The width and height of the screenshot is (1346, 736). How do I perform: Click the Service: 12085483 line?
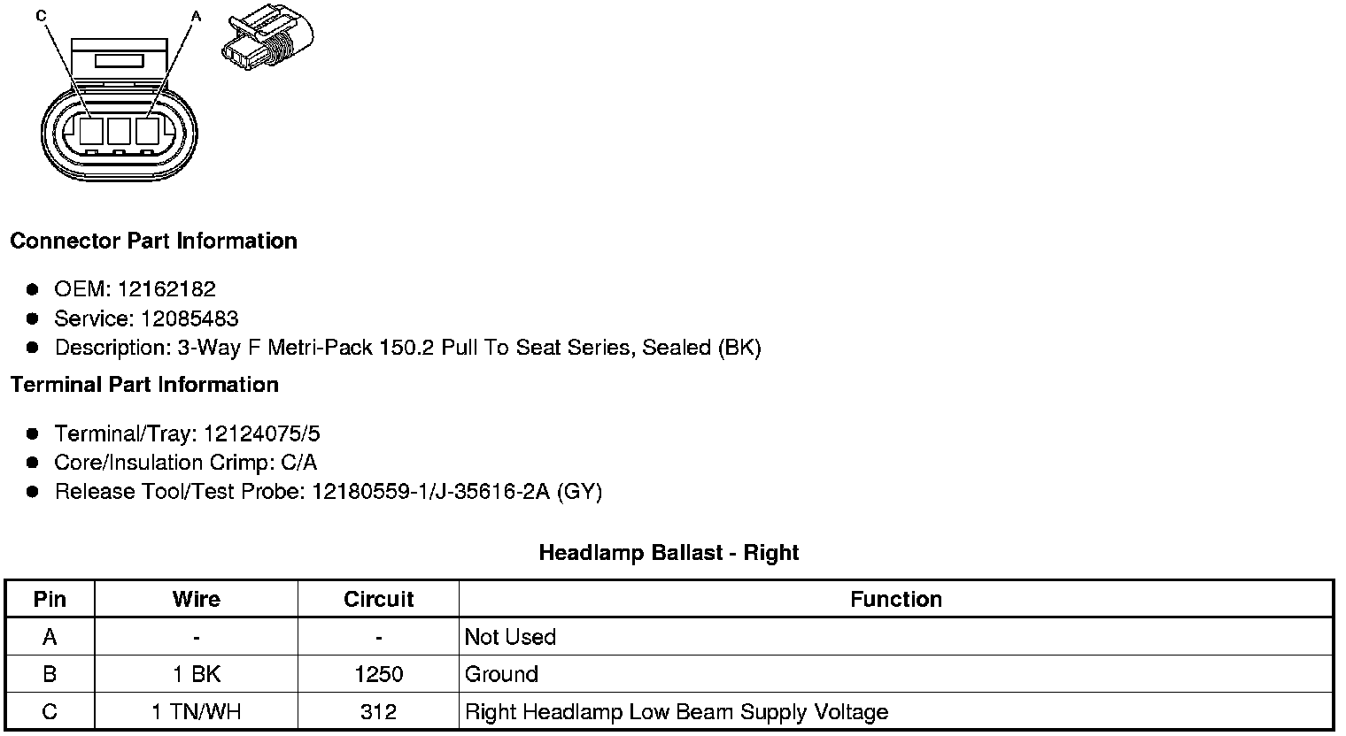[x=146, y=318]
